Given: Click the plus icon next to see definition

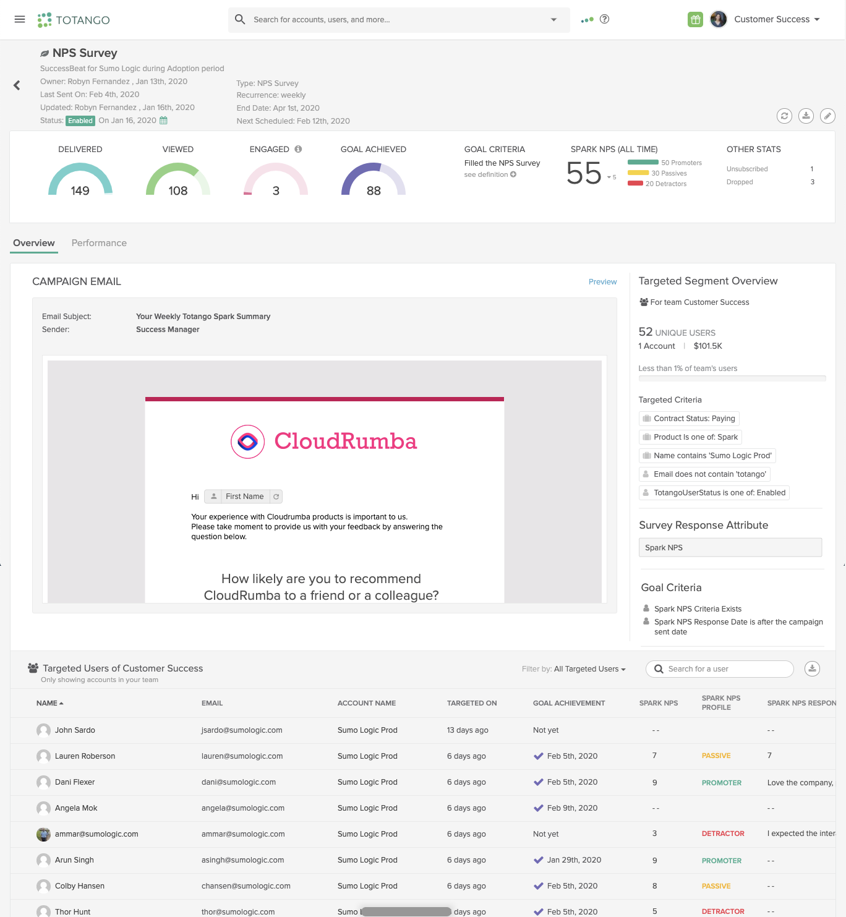Looking at the screenshot, I should coord(513,174).
